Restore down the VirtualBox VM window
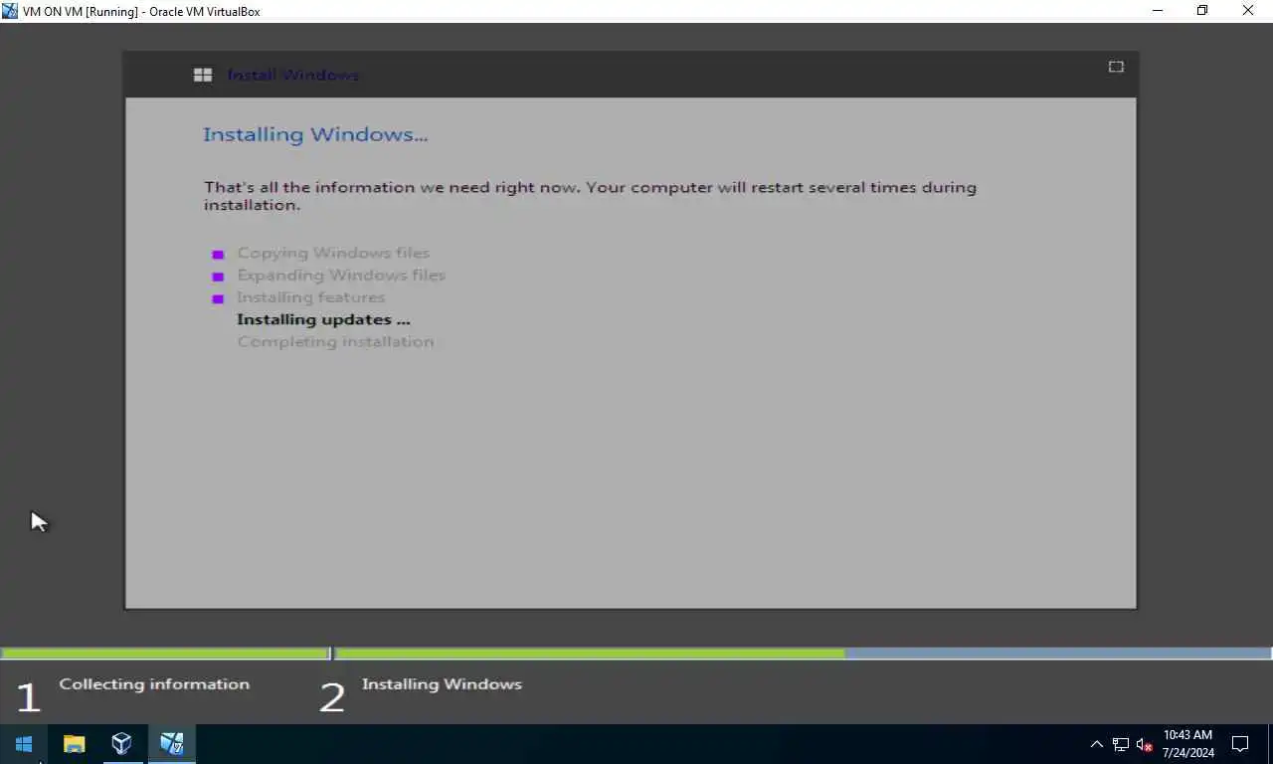This screenshot has height=764, width=1273. click(1202, 11)
